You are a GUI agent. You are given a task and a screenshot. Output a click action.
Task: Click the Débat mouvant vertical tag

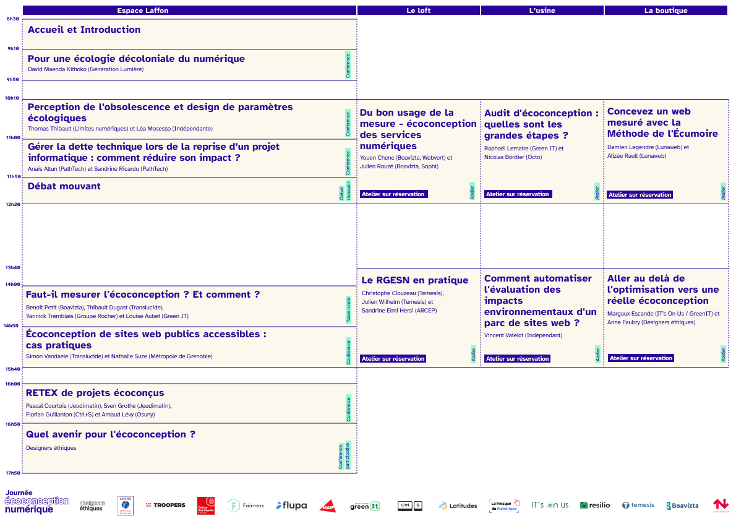(x=345, y=191)
